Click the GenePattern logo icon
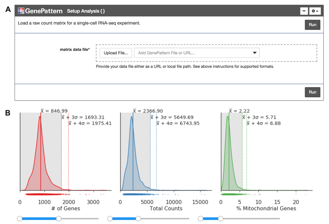This screenshot has height=224, width=329. point(21,11)
